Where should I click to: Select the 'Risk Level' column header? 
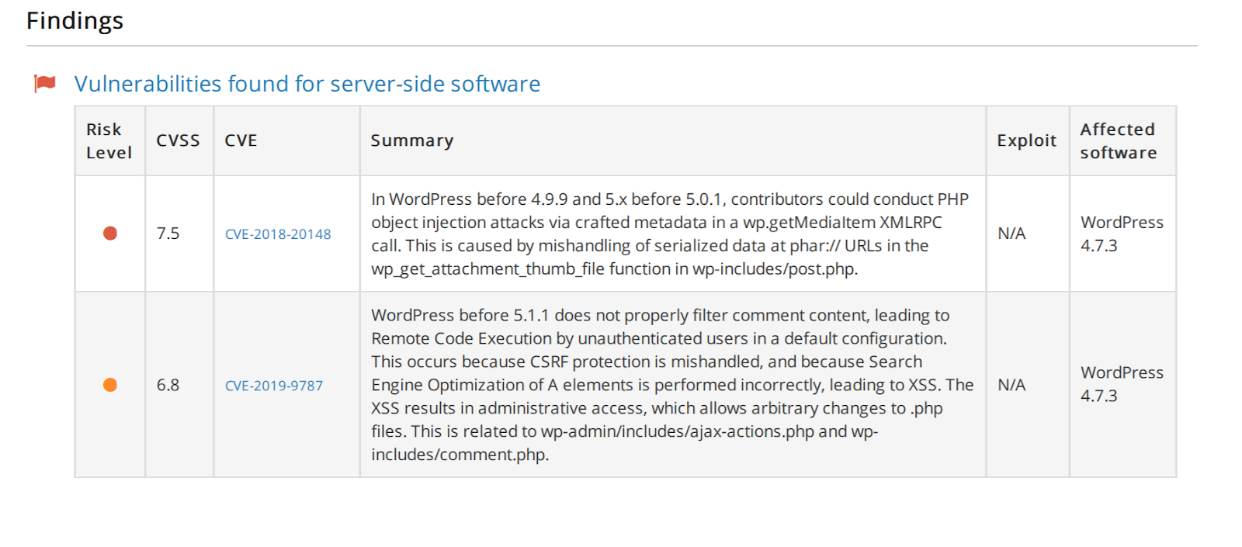109,141
